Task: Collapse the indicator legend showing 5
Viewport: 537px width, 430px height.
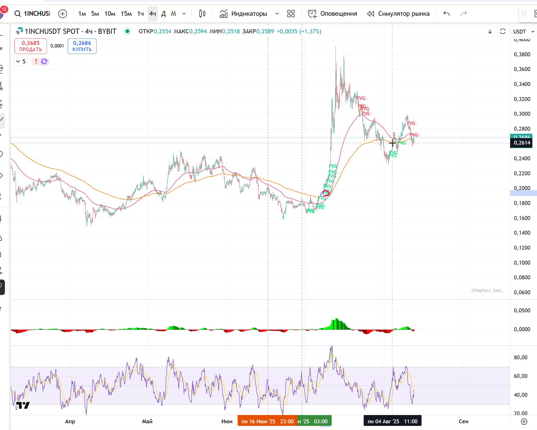Action: point(21,61)
